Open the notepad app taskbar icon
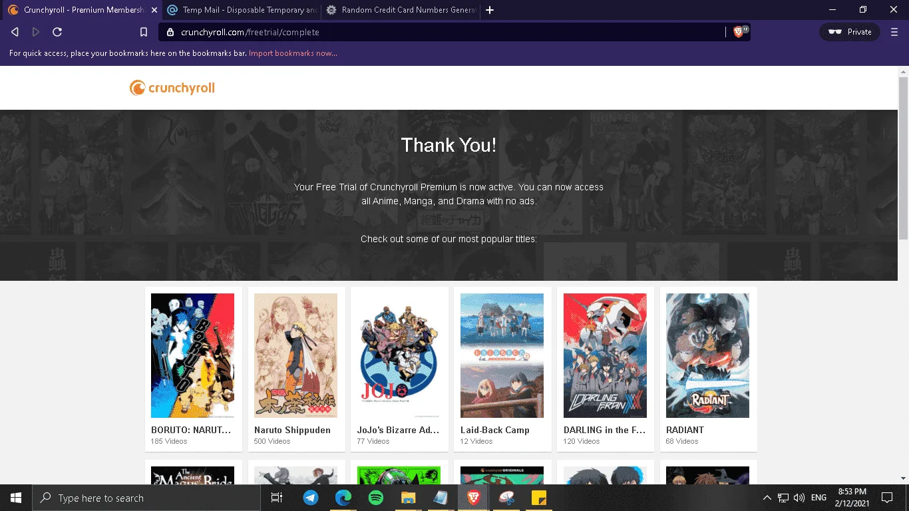Screen dimensions: 909x511 click(x=441, y=498)
